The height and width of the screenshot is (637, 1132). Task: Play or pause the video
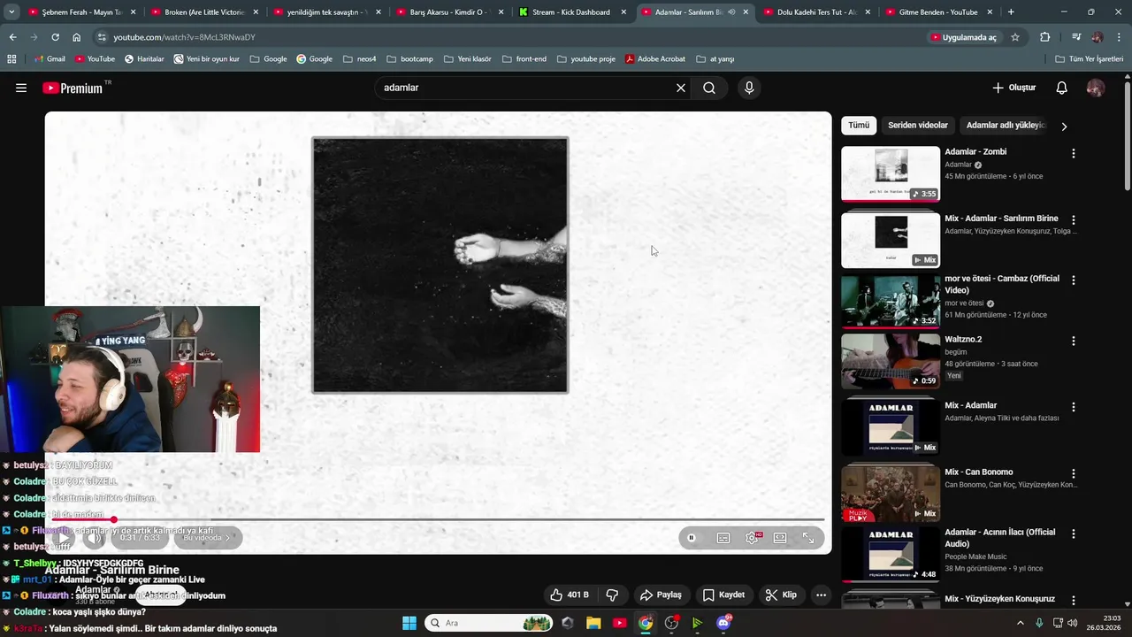[x=63, y=537]
